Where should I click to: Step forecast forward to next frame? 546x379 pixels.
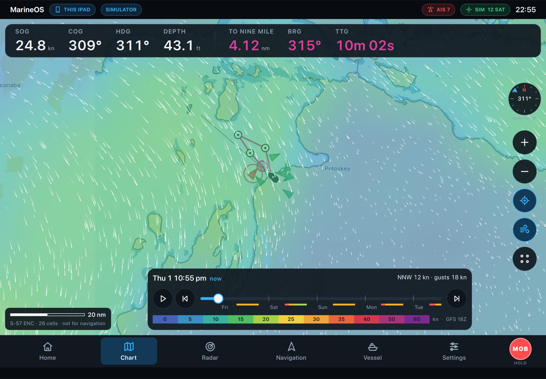pos(457,299)
